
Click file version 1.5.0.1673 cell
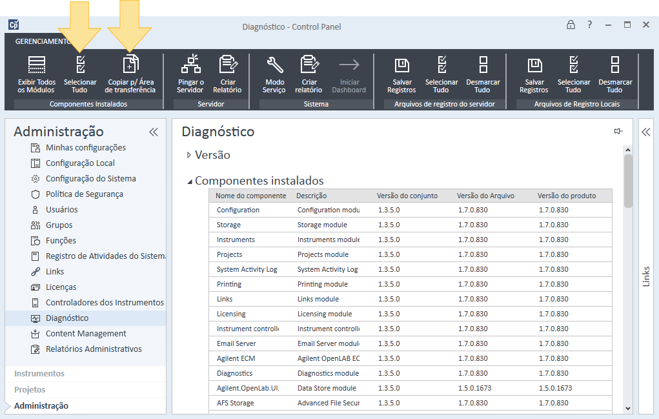(474, 388)
